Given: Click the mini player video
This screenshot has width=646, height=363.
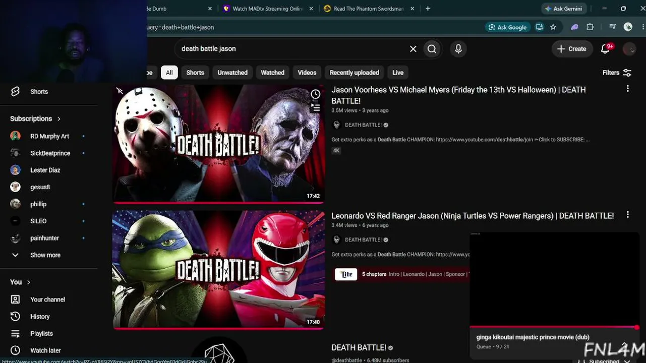Looking at the screenshot, I should [554, 279].
